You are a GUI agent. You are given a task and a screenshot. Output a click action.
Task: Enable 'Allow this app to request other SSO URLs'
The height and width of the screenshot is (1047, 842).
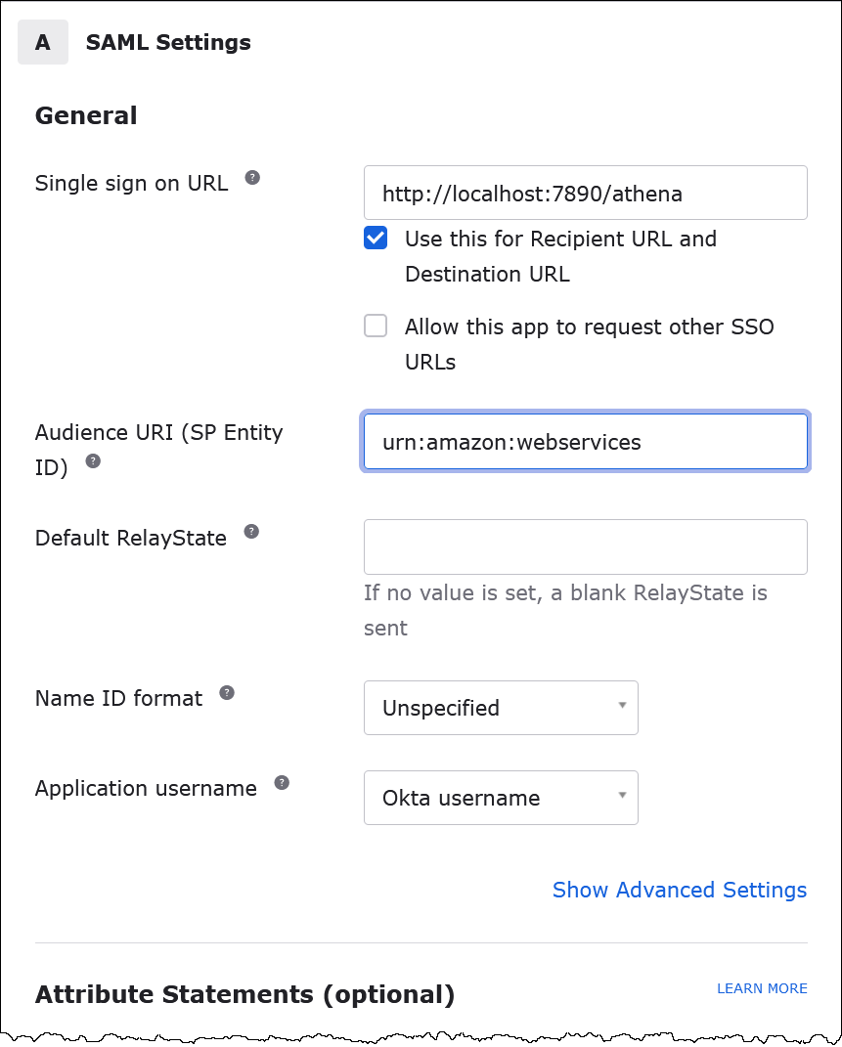pyautogui.click(x=376, y=326)
